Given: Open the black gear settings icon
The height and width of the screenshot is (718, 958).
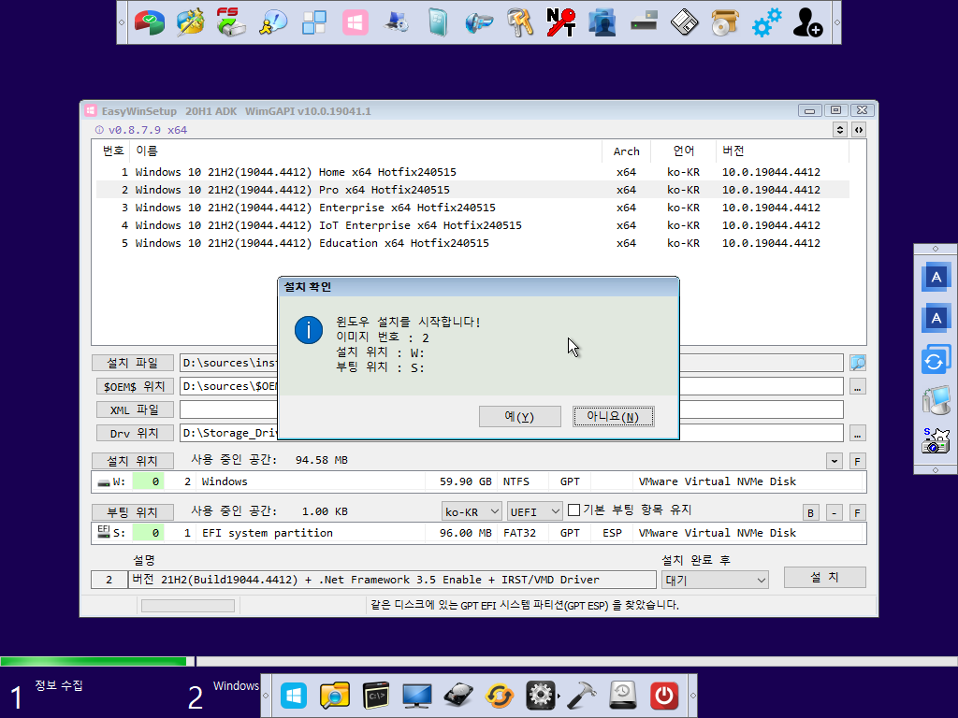Looking at the screenshot, I should [x=541, y=696].
